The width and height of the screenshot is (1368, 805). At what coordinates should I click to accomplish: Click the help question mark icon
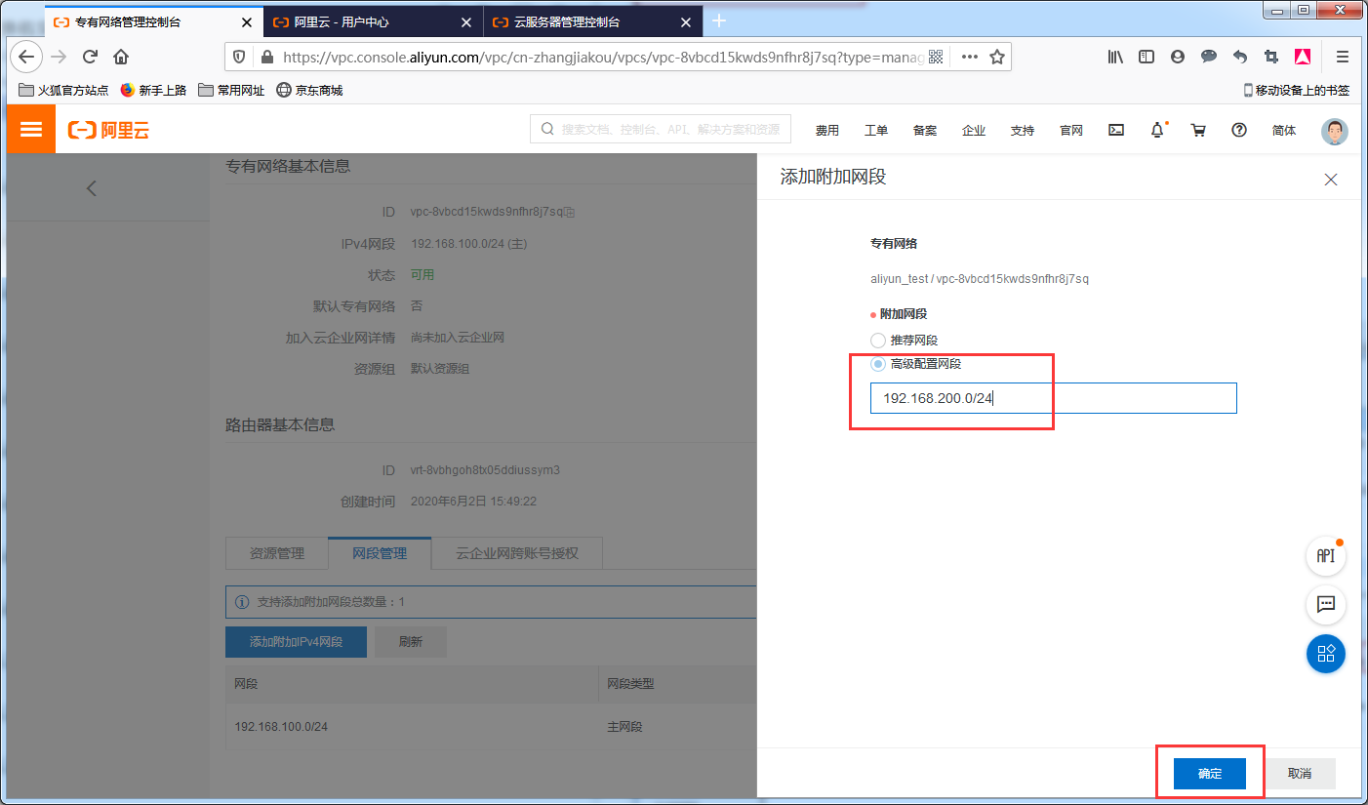(1238, 130)
